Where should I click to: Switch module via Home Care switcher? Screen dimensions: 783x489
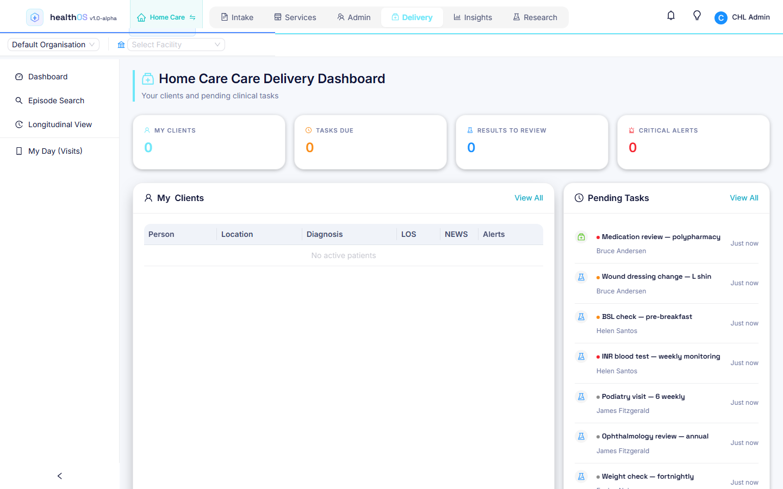pos(166,17)
